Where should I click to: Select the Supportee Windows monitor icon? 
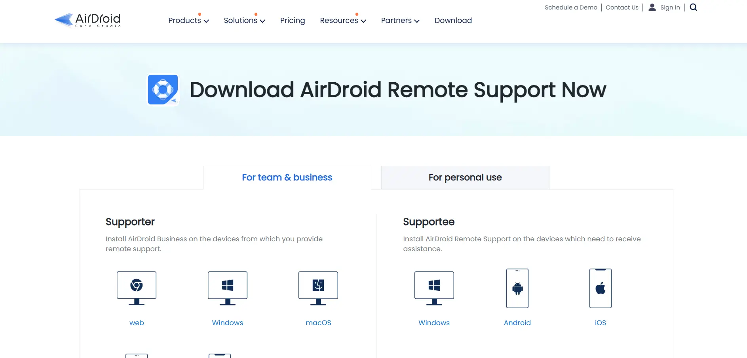coord(434,288)
